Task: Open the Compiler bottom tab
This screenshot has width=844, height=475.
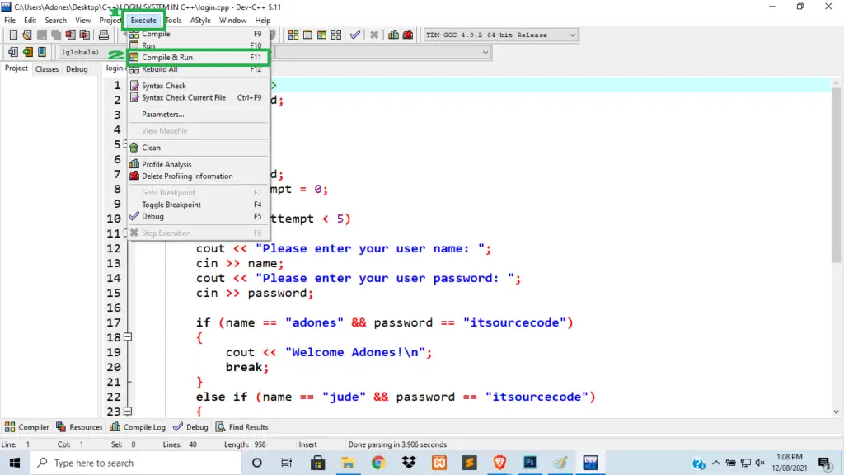Action: coord(27,427)
